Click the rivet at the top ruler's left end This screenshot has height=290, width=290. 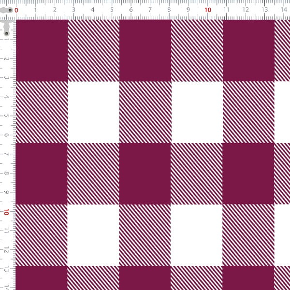pos(10,10)
